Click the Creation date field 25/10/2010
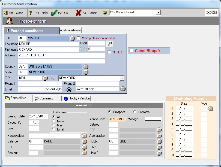The height and width of the screenshot is (167, 221). coord(38,116)
